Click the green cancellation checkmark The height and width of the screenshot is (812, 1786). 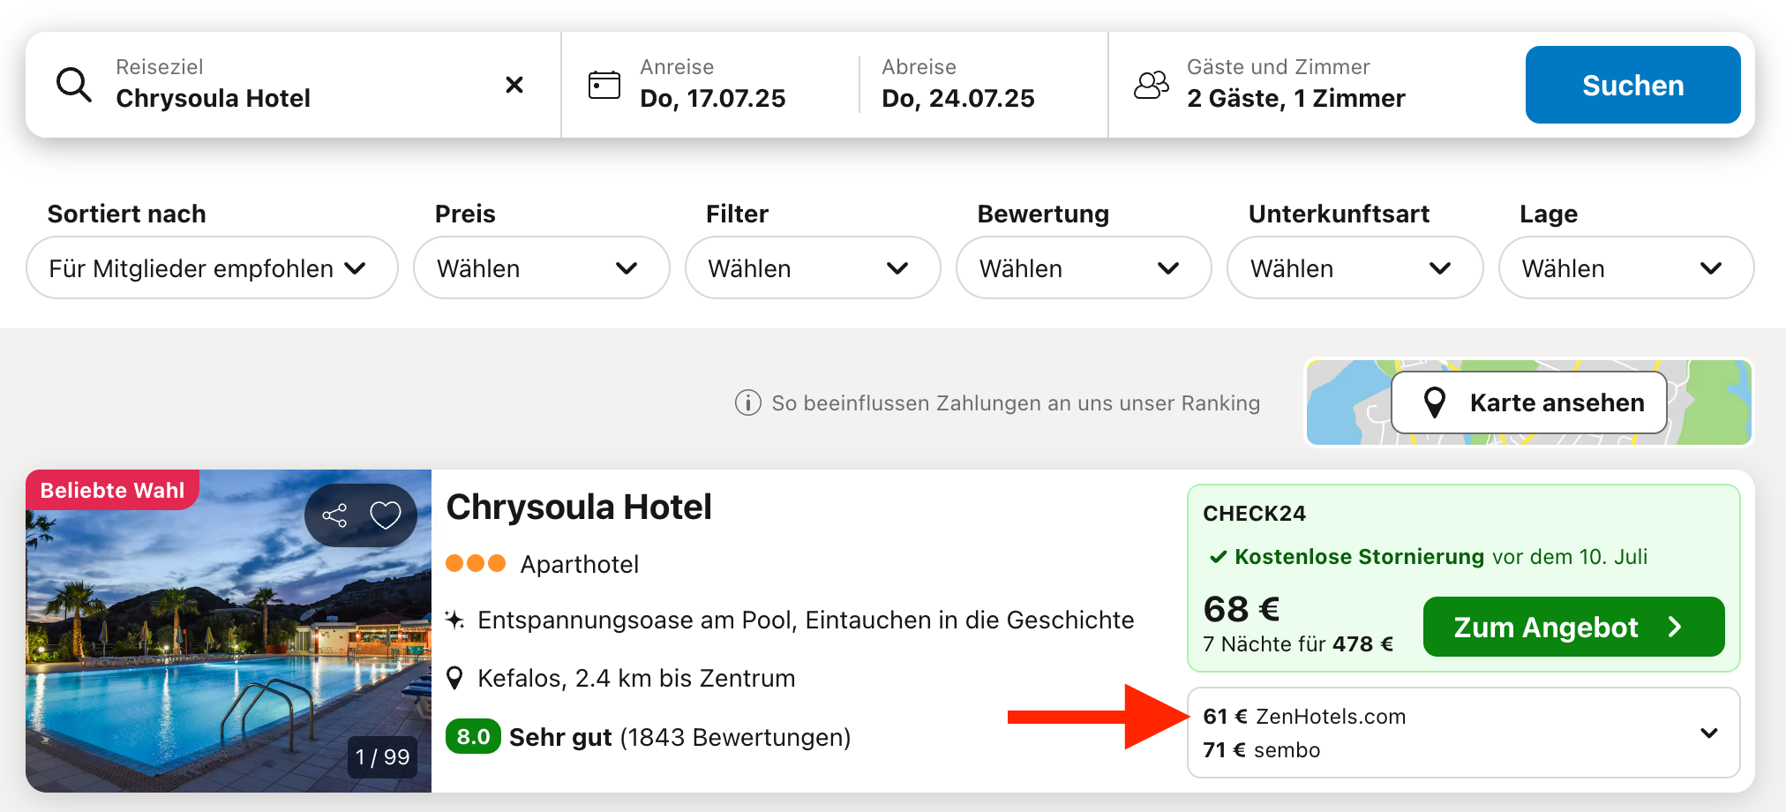1218,557
